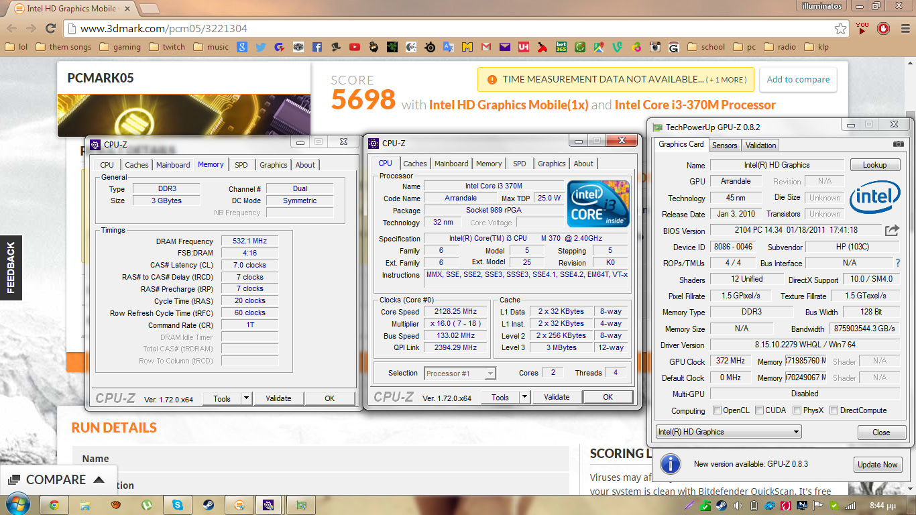Enable the OpenCL checkbox in GPU-Z

(717, 410)
